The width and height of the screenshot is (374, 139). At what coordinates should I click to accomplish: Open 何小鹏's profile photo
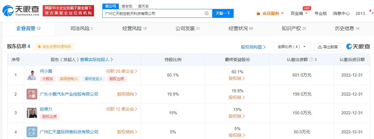32,75
